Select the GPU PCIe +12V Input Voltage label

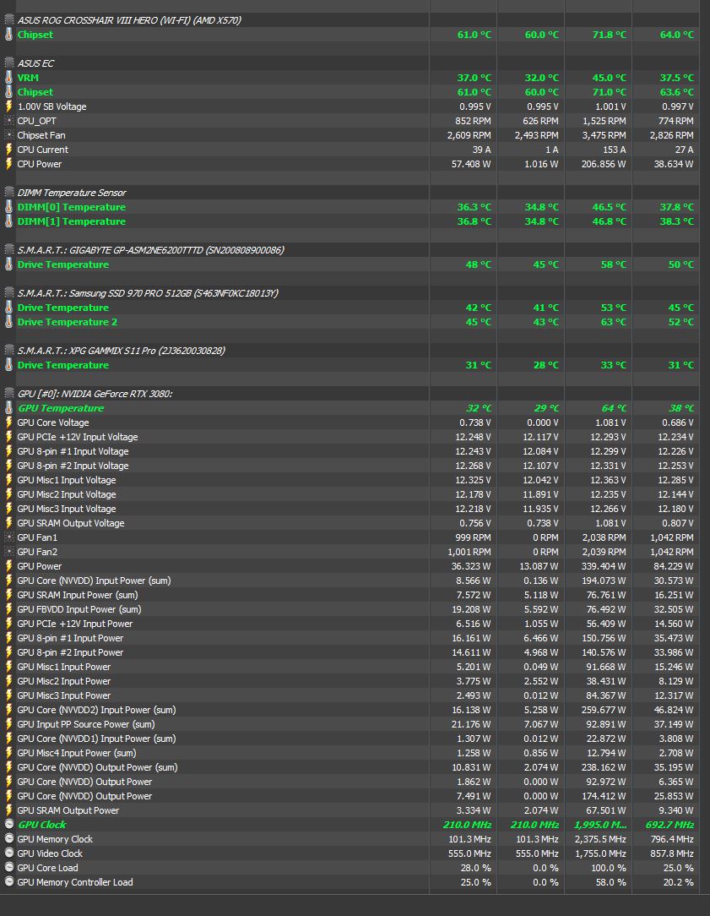coord(78,437)
